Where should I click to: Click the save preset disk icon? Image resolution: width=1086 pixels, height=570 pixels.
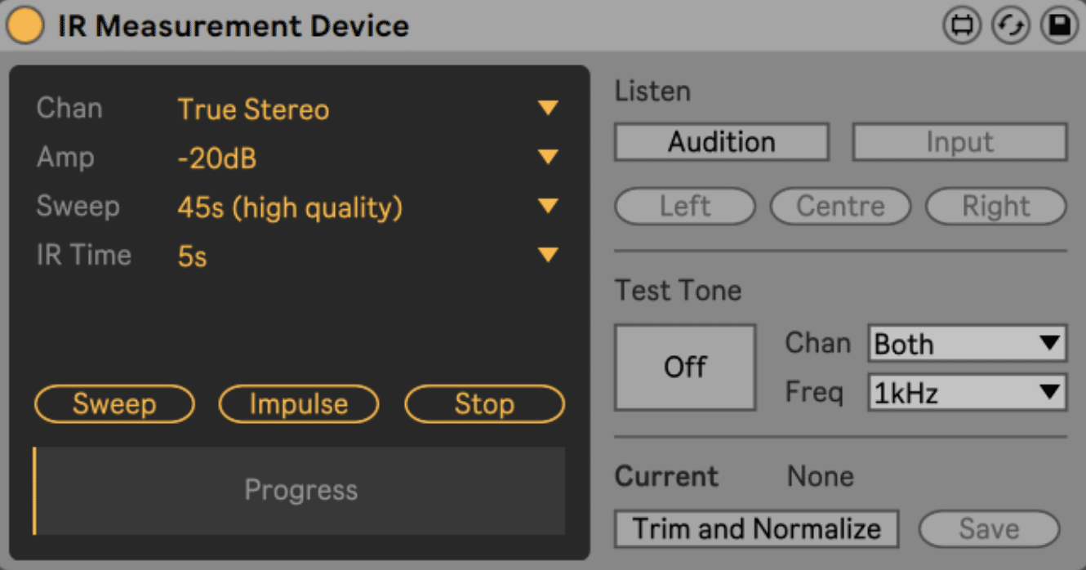coord(1059,26)
